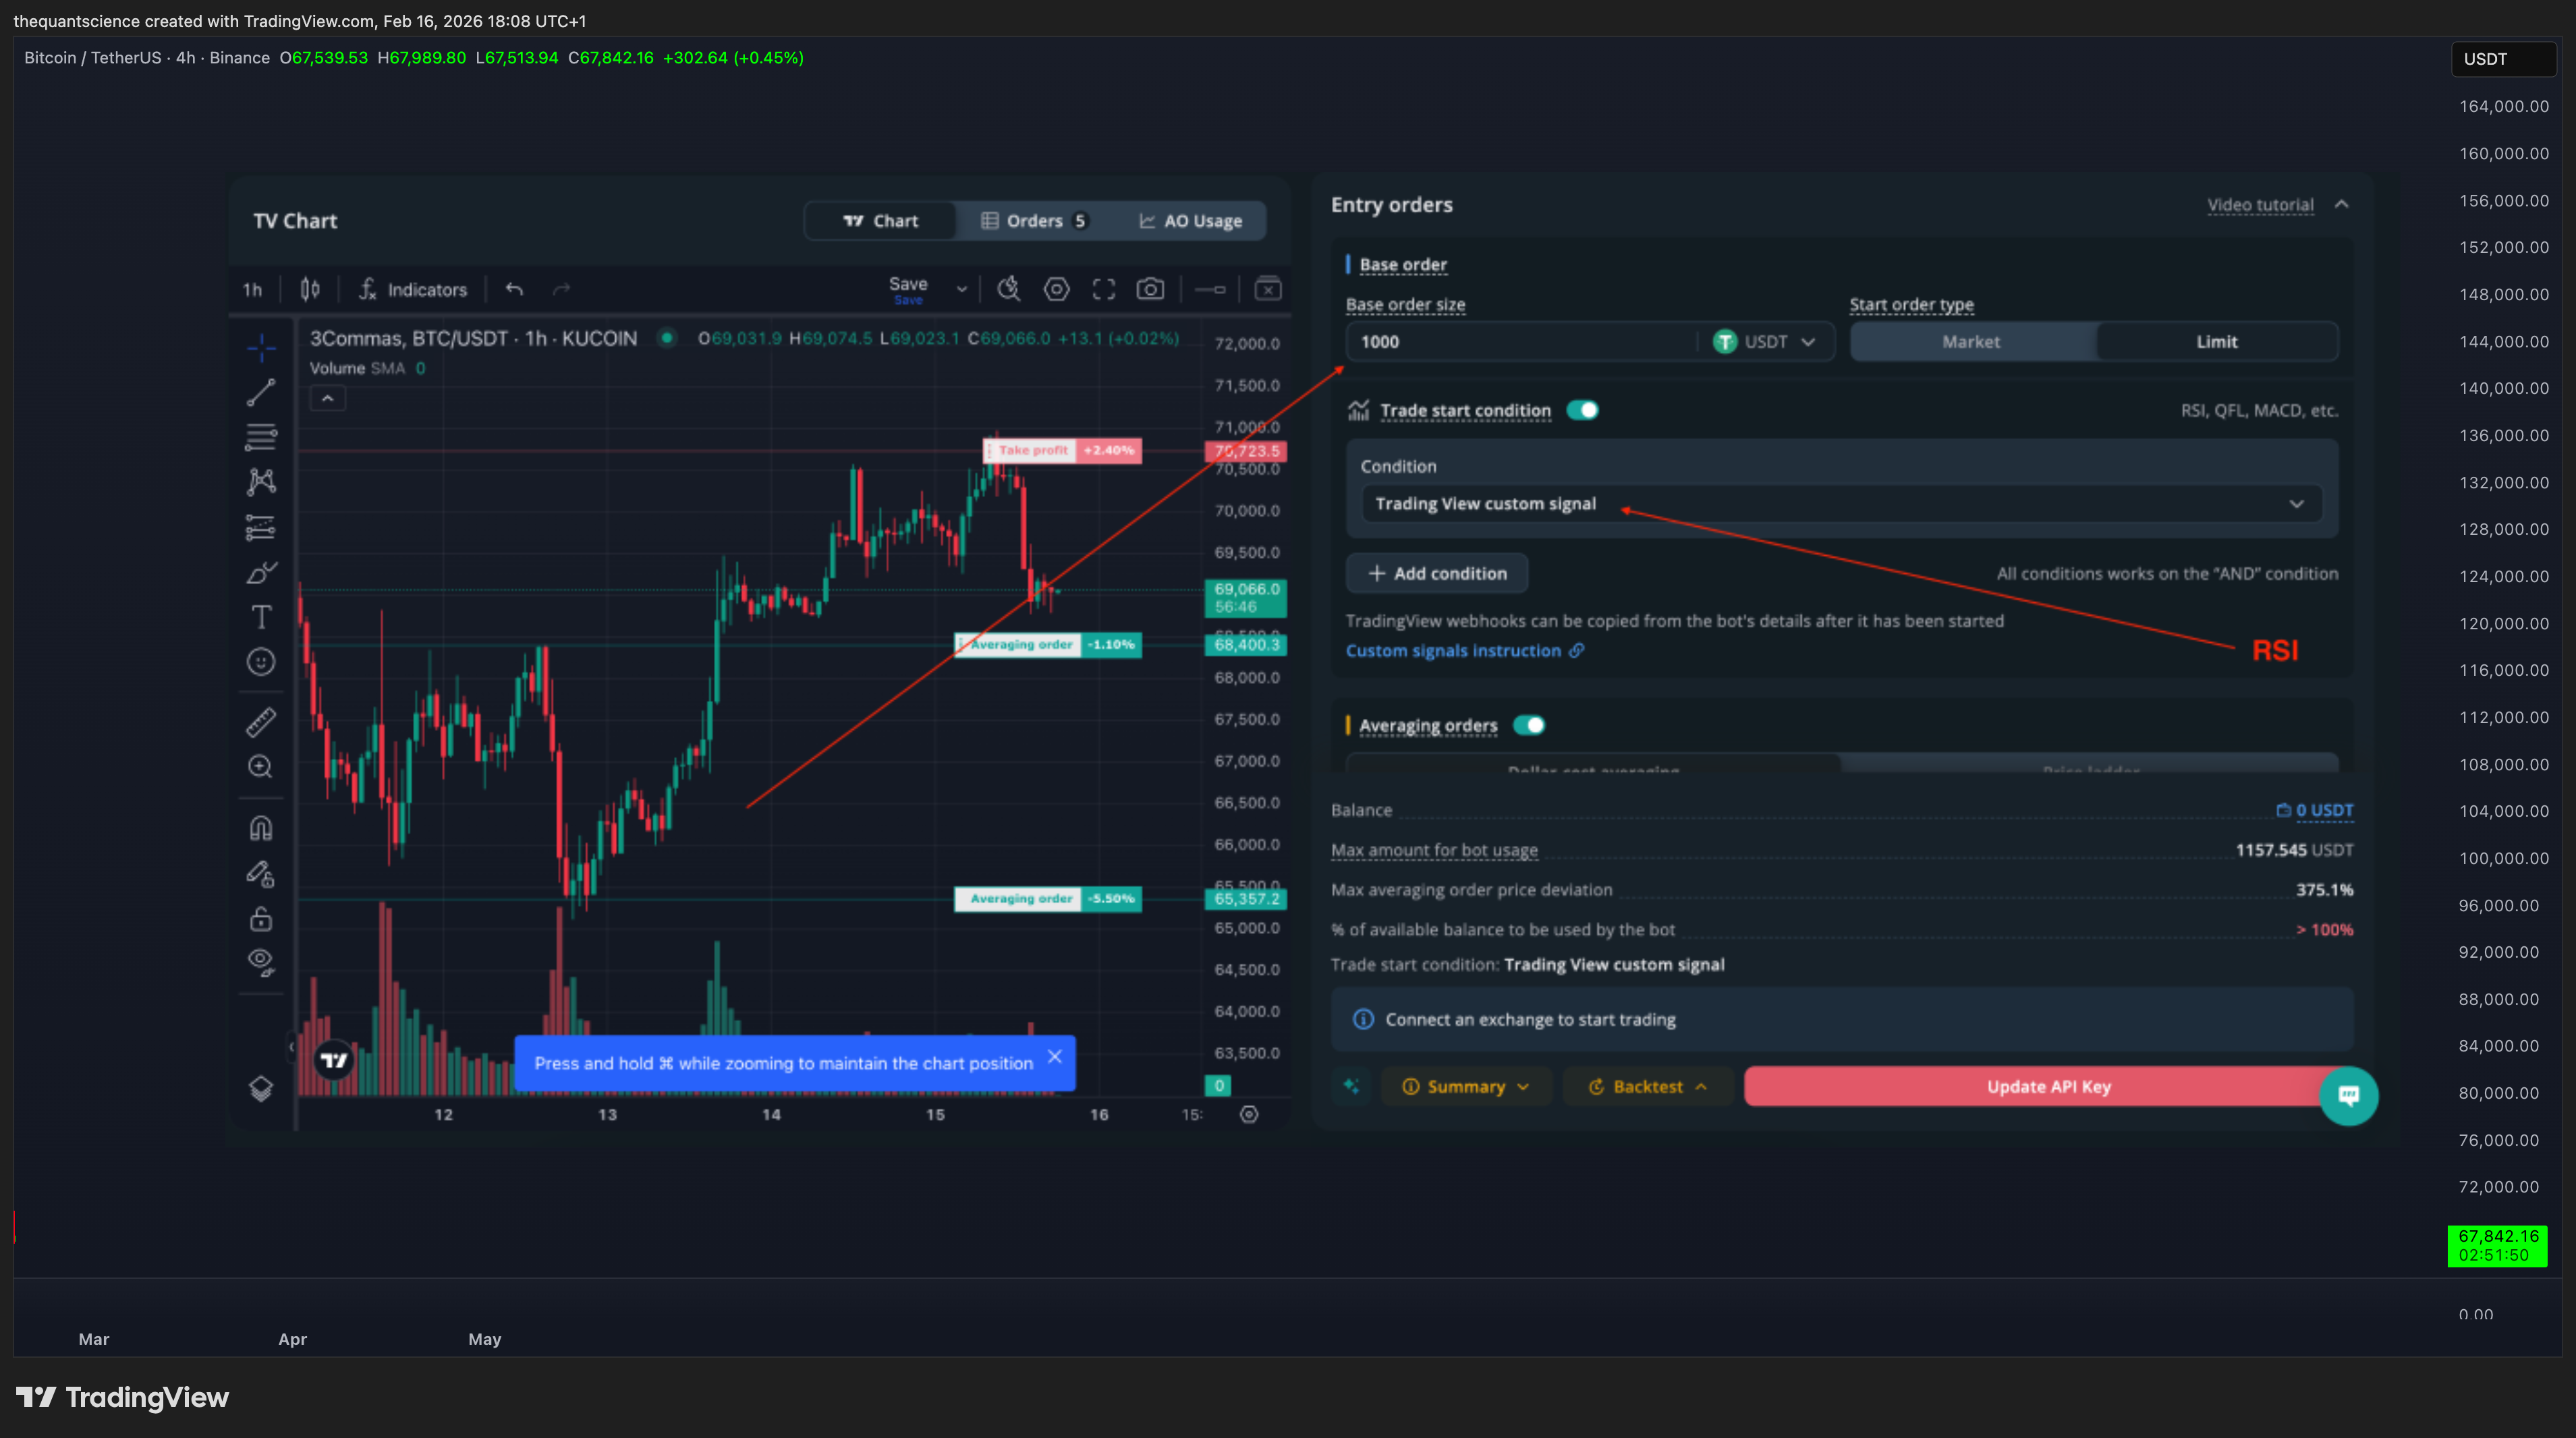Open the Custom signals instruction link

(x=1464, y=651)
